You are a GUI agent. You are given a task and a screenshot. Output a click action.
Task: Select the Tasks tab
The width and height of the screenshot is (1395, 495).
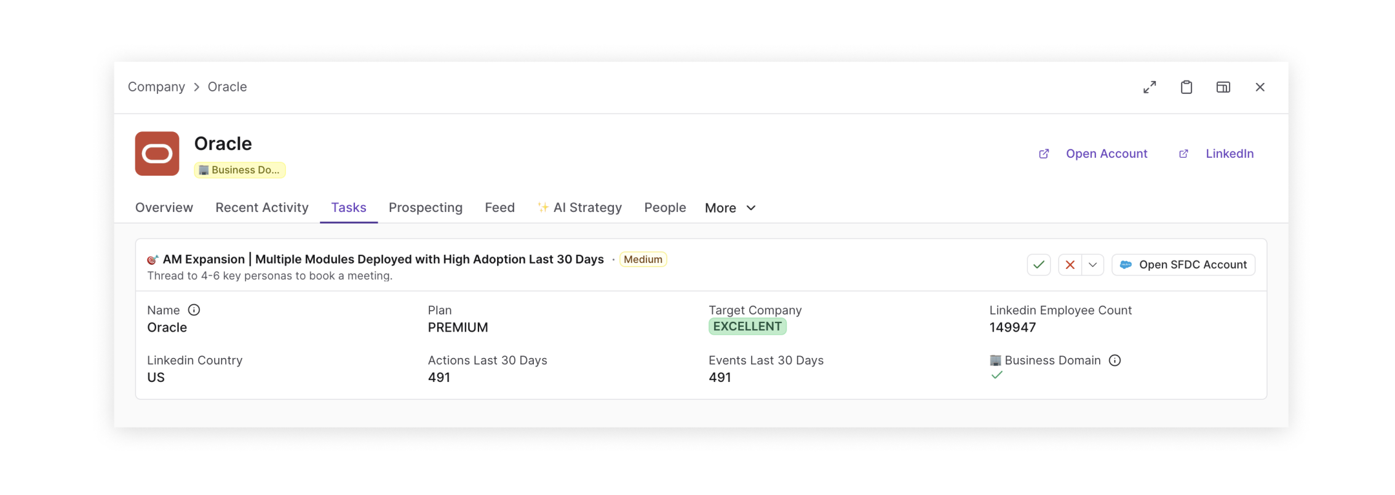[x=349, y=208]
